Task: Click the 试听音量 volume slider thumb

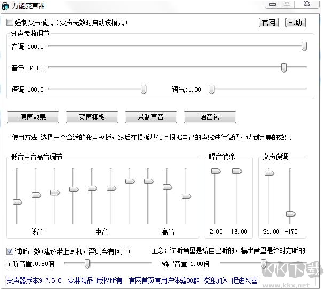Action: 87,263
